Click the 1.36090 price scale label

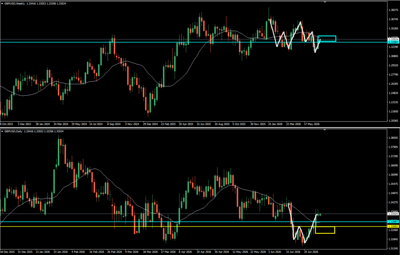tap(393, 175)
